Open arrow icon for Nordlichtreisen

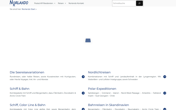click(165, 77)
